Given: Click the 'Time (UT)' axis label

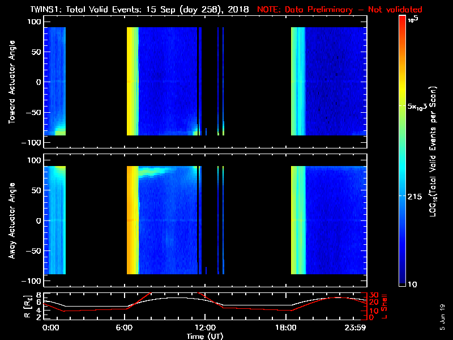Looking at the screenshot, I should click(x=204, y=335).
